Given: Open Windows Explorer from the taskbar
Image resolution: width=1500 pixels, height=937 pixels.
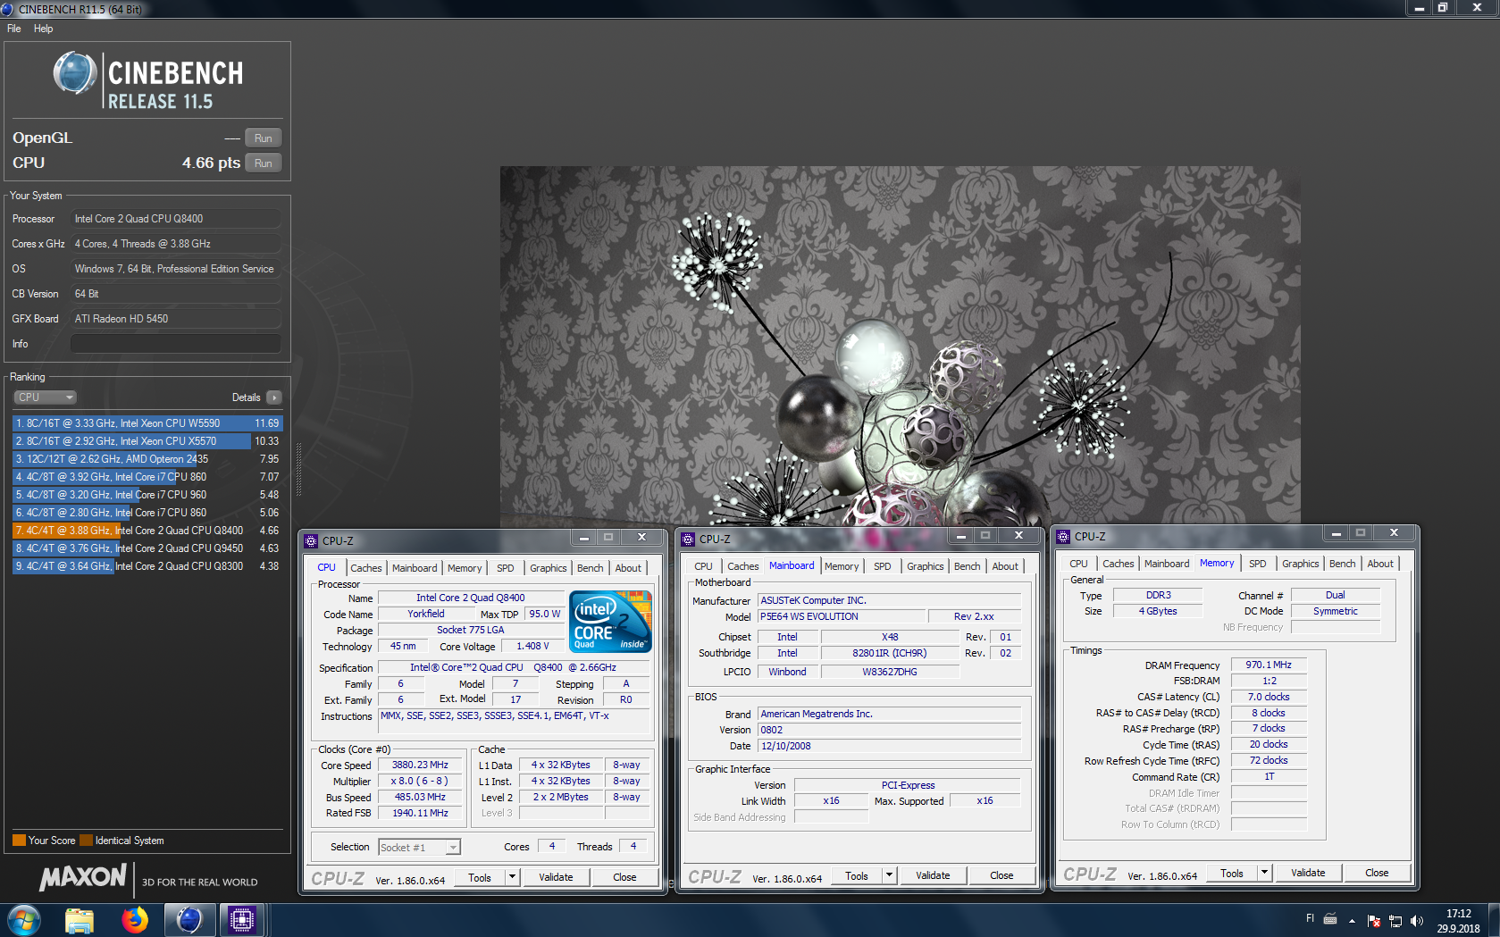Looking at the screenshot, I should (x=80, y=920).
